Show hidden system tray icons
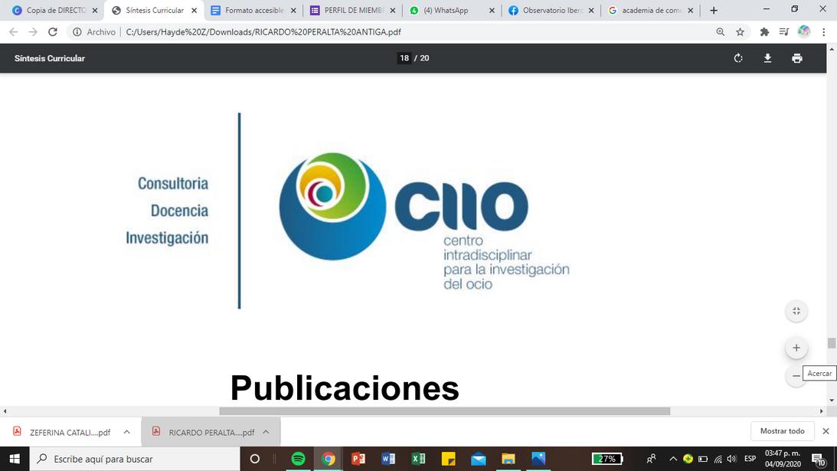 point(673,459)
